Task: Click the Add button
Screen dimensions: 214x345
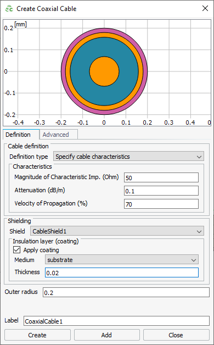Action: point(106,335)
